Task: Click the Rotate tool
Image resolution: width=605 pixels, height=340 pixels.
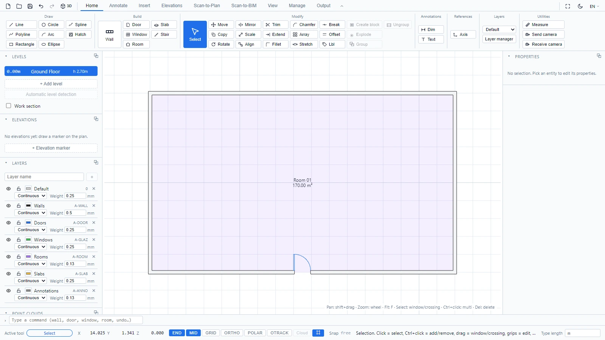Action: [x=221, y=44]
